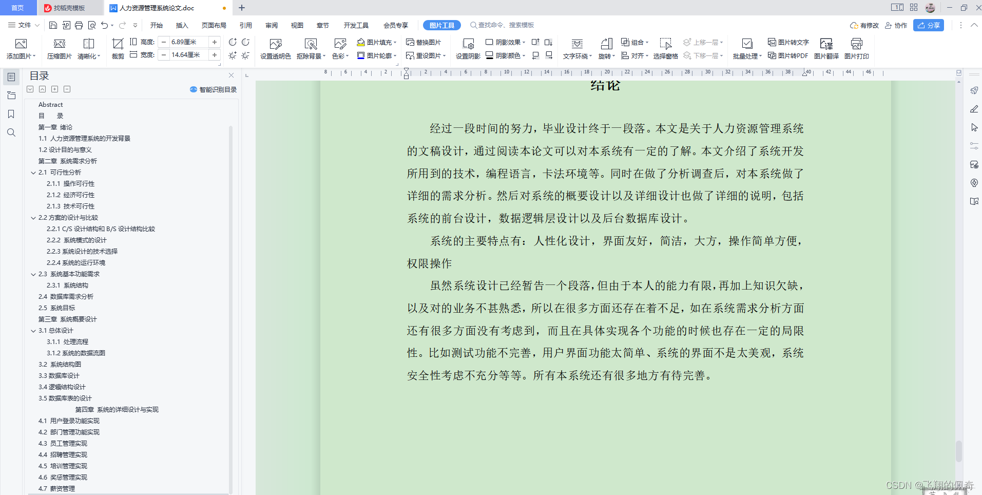Click the Save icon in quick access toolbar
982x495 pixels.
pyautogui.click(x=53, y=25)
